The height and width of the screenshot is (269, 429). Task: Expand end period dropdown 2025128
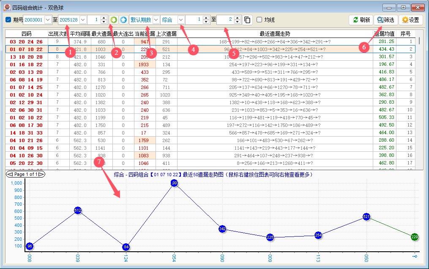click(82, 20)
